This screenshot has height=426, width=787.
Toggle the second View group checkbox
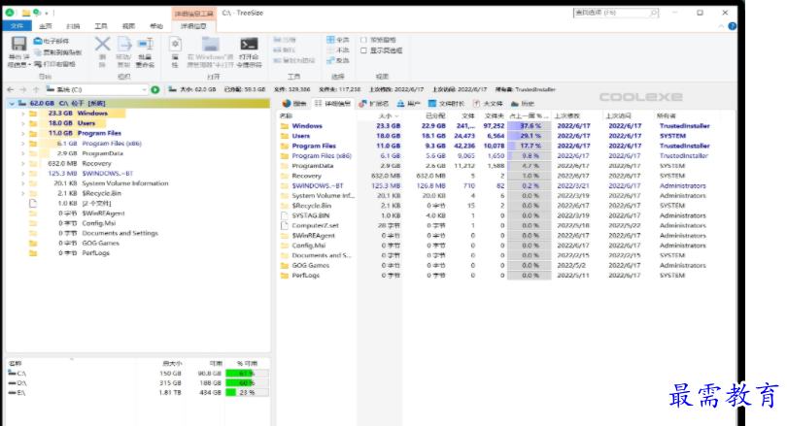point(363,50)
